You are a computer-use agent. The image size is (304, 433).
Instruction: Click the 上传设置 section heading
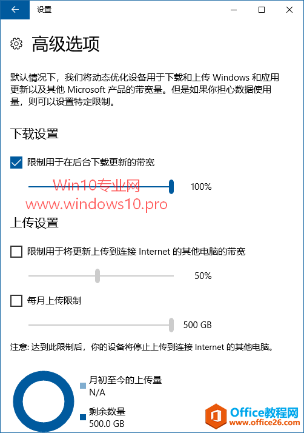pyautogui.click(x=35, y=223)
